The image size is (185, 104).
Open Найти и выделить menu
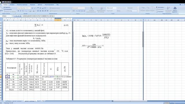(x=175, y=10)
